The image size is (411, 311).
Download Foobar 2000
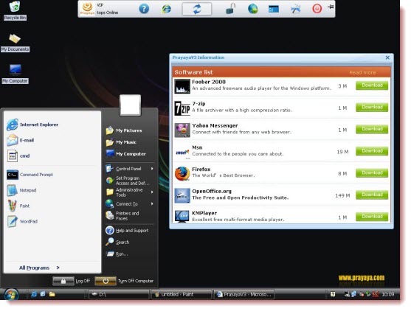(372, 85)
